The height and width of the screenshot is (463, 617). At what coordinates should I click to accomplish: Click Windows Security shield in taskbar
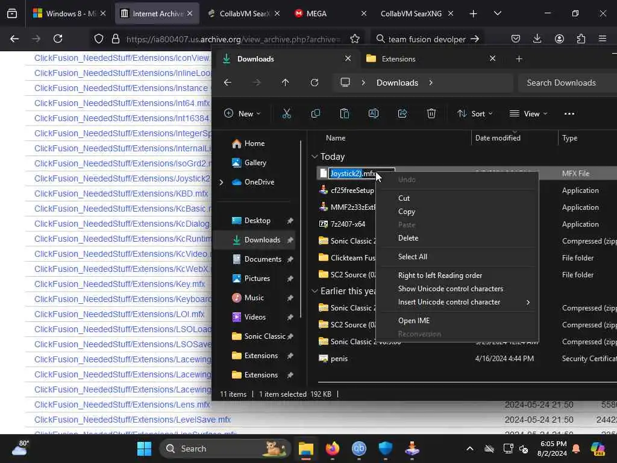(385, 449)
